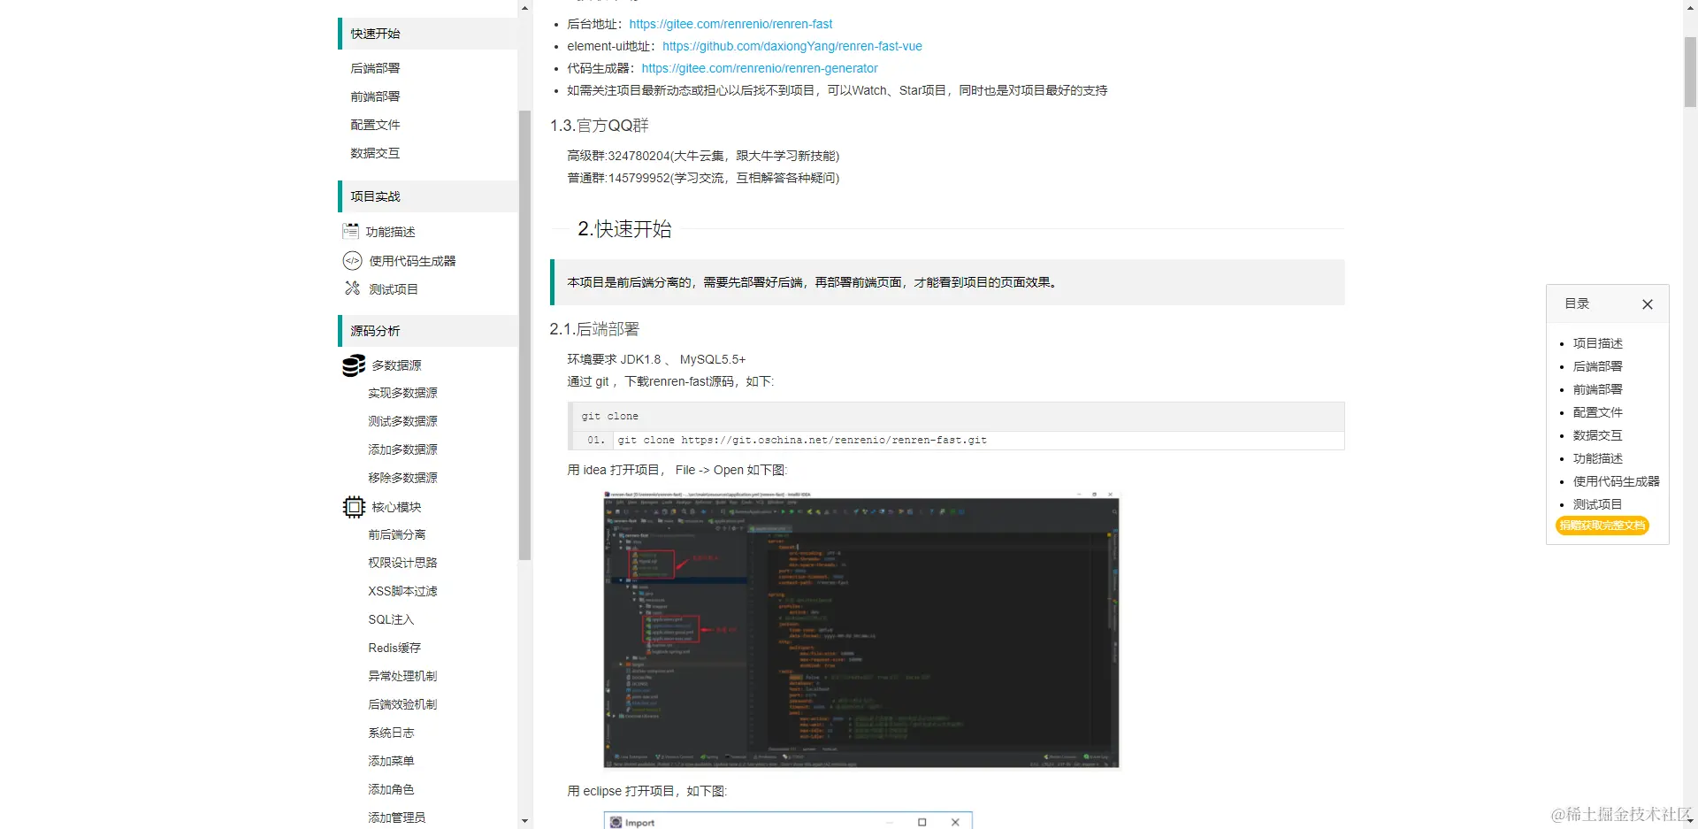Open the 快速开始 sidebar section
This screenshot has height=829, width=1698.
(x=428, y=34)
